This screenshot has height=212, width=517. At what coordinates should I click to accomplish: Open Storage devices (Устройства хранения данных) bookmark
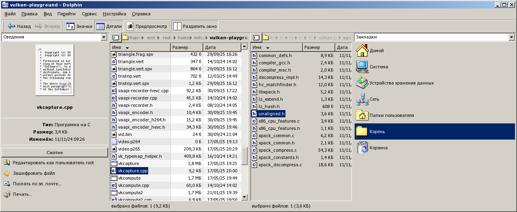pos(395,83)
